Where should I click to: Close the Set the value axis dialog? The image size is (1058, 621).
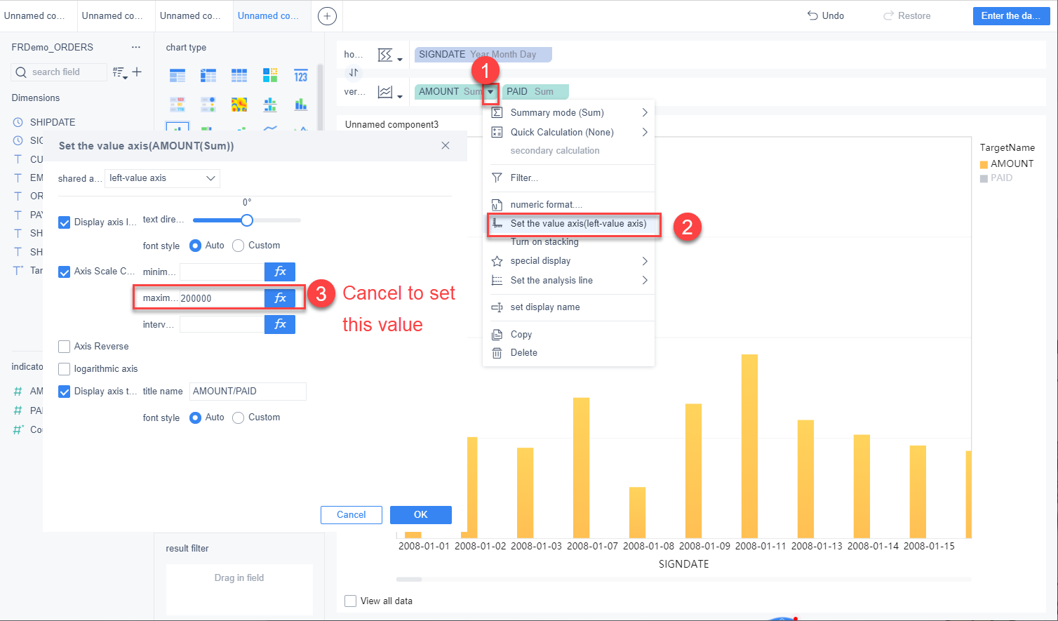(x=446, y=145)
